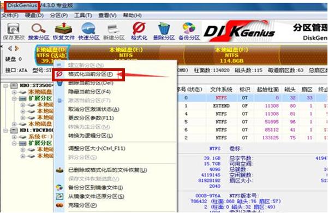The width and height of the screenshot is (328, 213).
Task: Click the 柱面数:134820 disk info text
Action: (x=212, y=70)
